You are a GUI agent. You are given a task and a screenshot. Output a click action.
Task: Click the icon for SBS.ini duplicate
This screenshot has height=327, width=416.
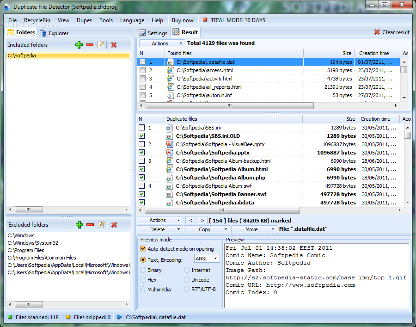(169, 128)
